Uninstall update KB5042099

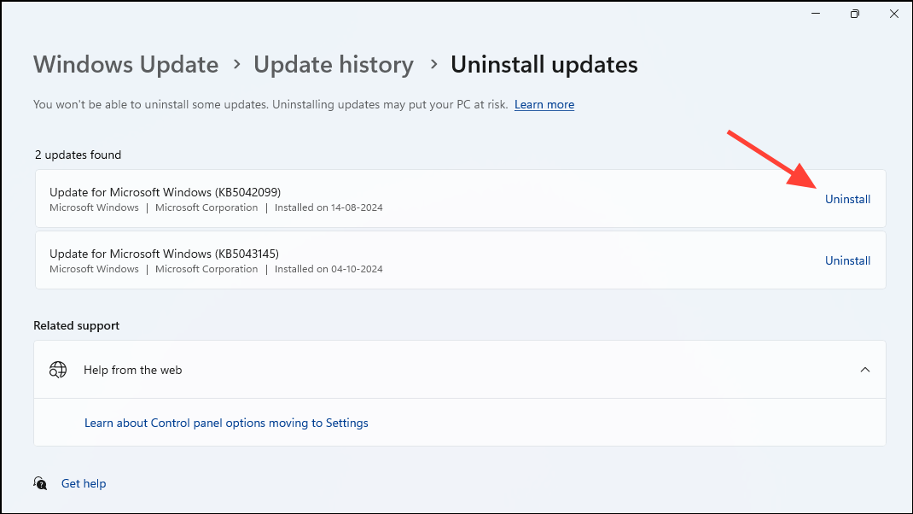click(847, 198)
